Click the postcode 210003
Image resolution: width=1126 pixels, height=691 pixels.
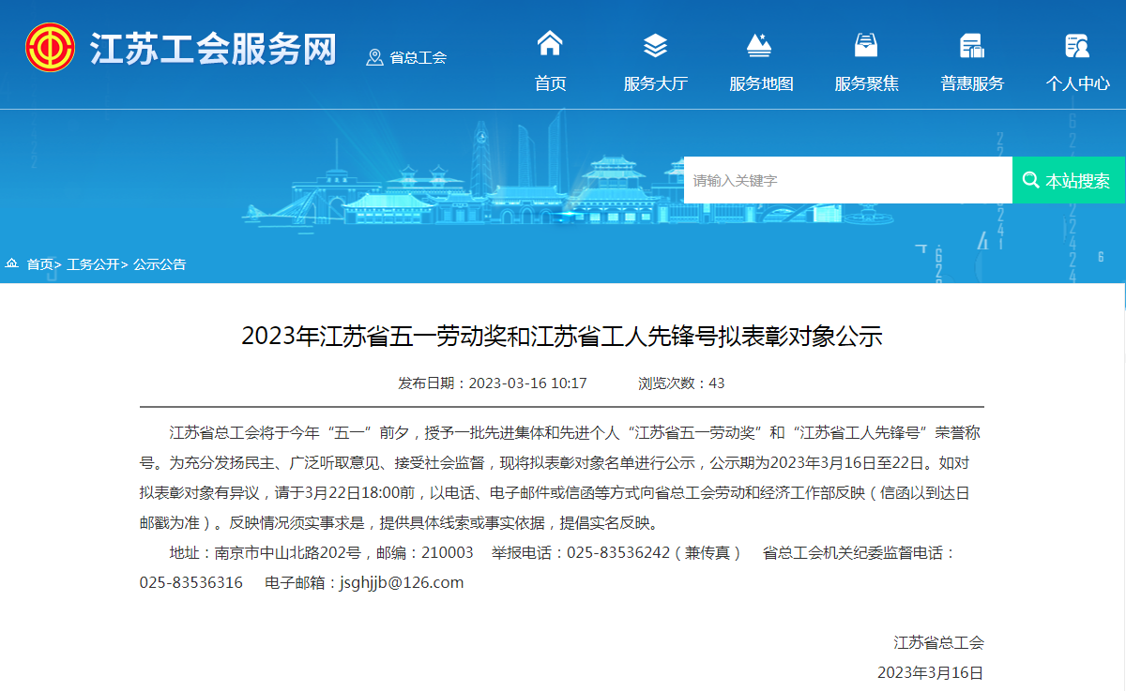point(448,552)
